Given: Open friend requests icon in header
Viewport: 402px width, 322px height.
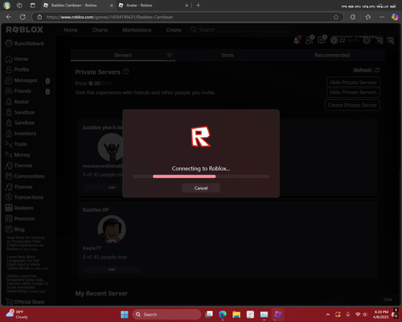Looking at the screenshot, I should tap(309, 40).
